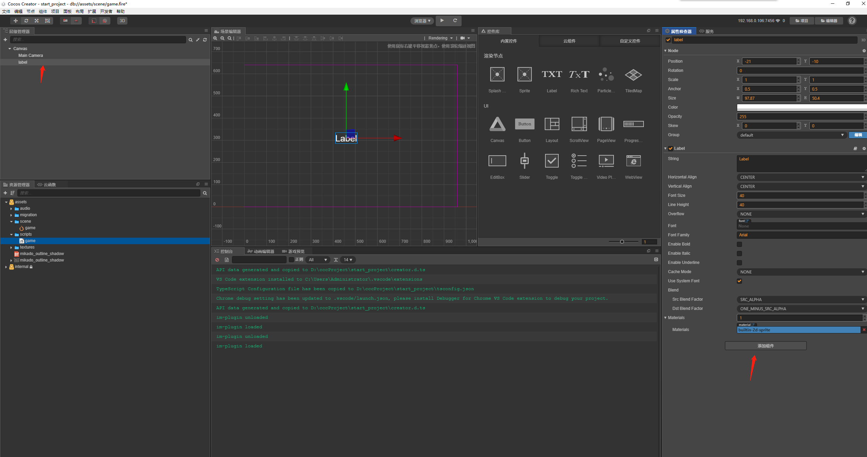Screen dimensions: 867x457
Task: Select the Rect transform tool
Action: pyautogui.click(x=47, y=21)
